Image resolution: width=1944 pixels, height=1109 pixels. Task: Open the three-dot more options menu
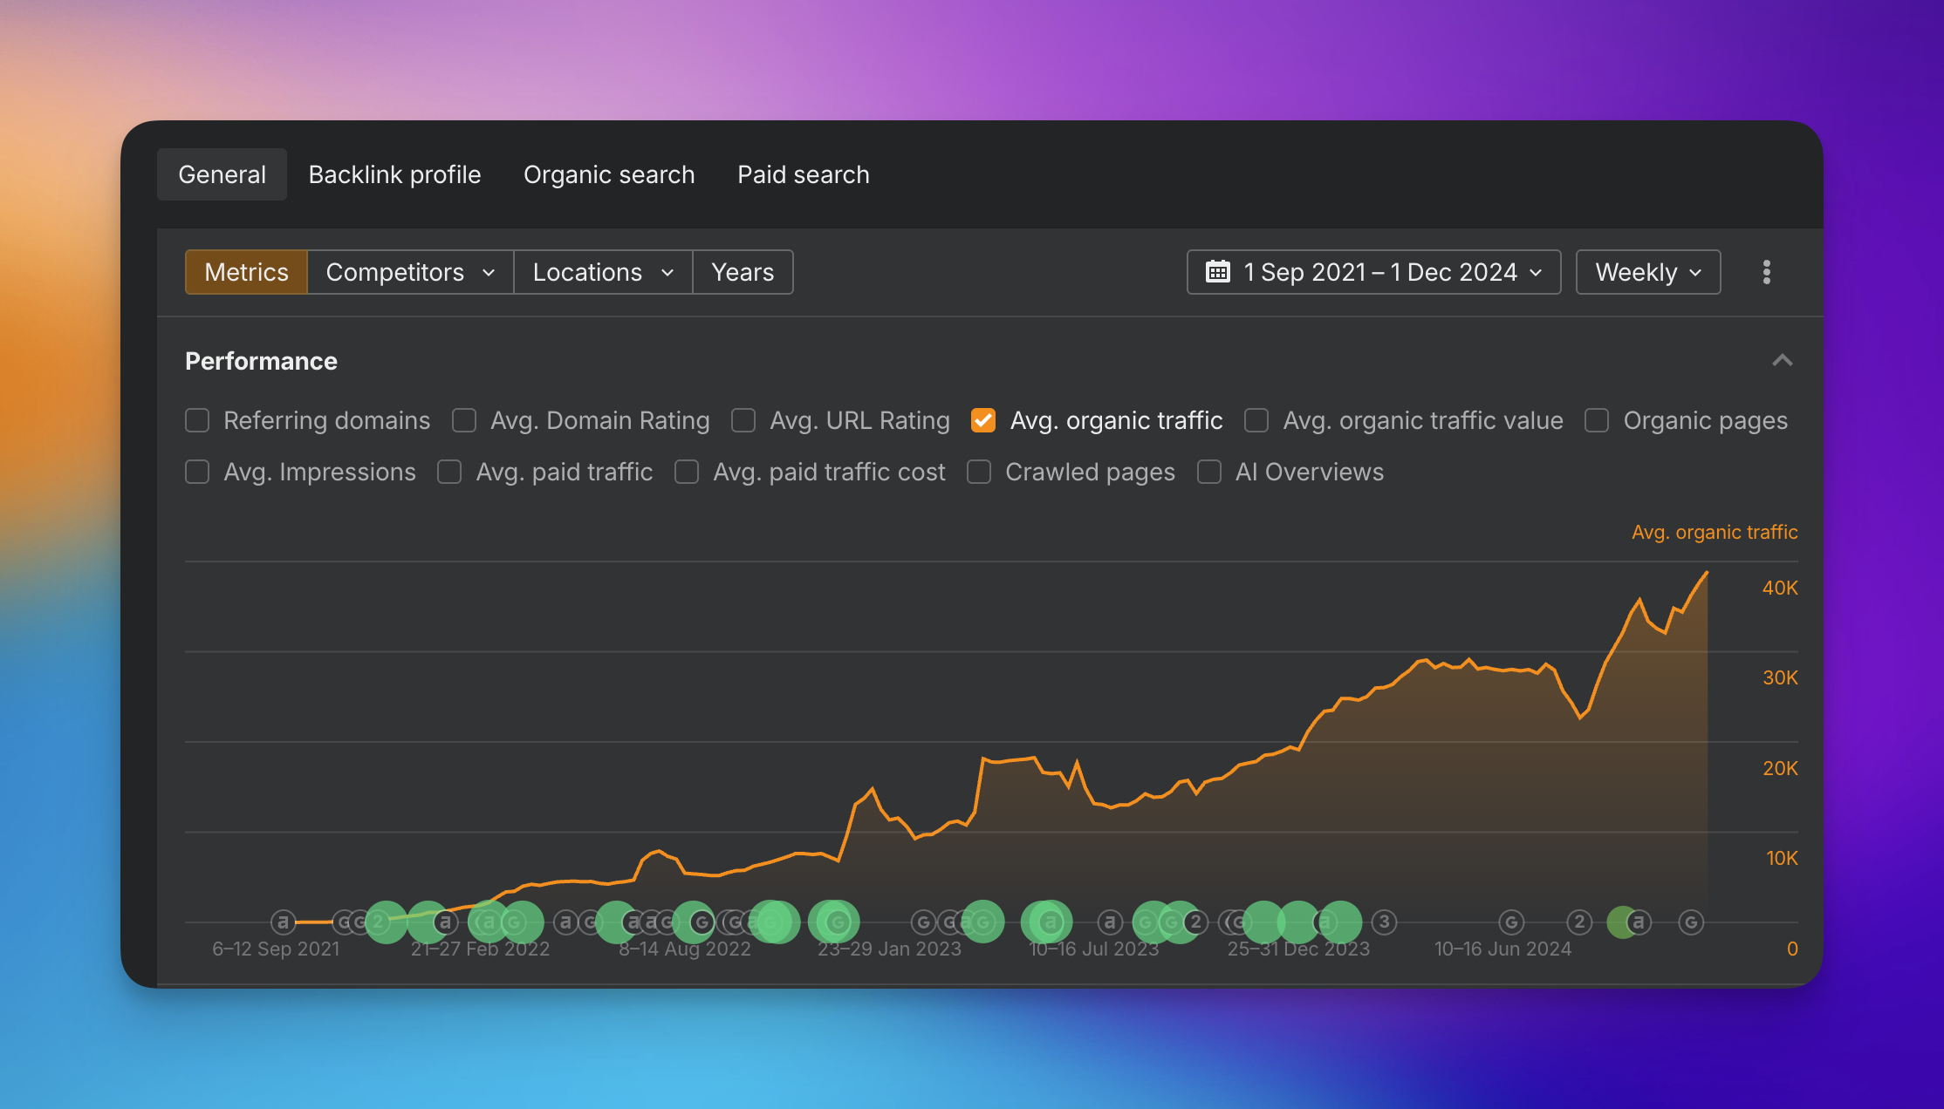pyautogui.click(x=1766, y=272)
